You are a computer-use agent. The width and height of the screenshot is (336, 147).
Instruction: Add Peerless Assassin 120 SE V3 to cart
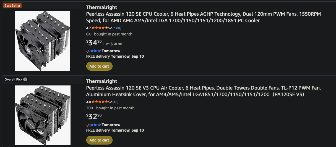(99, 140)
